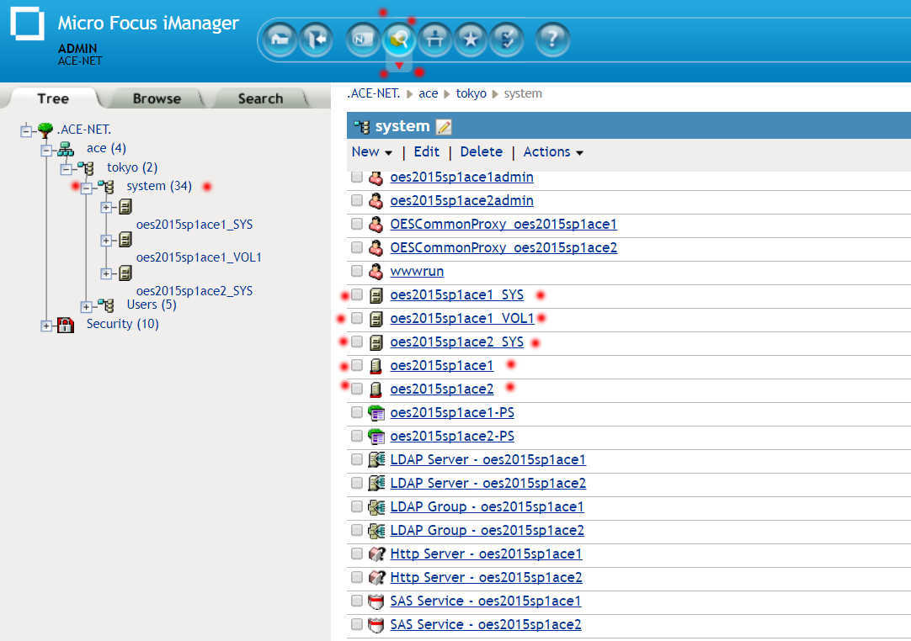Check the box for SAS Service - oes2015sp1ace2
The height and width of the screenshot is (641, 911).
[357, 624]
